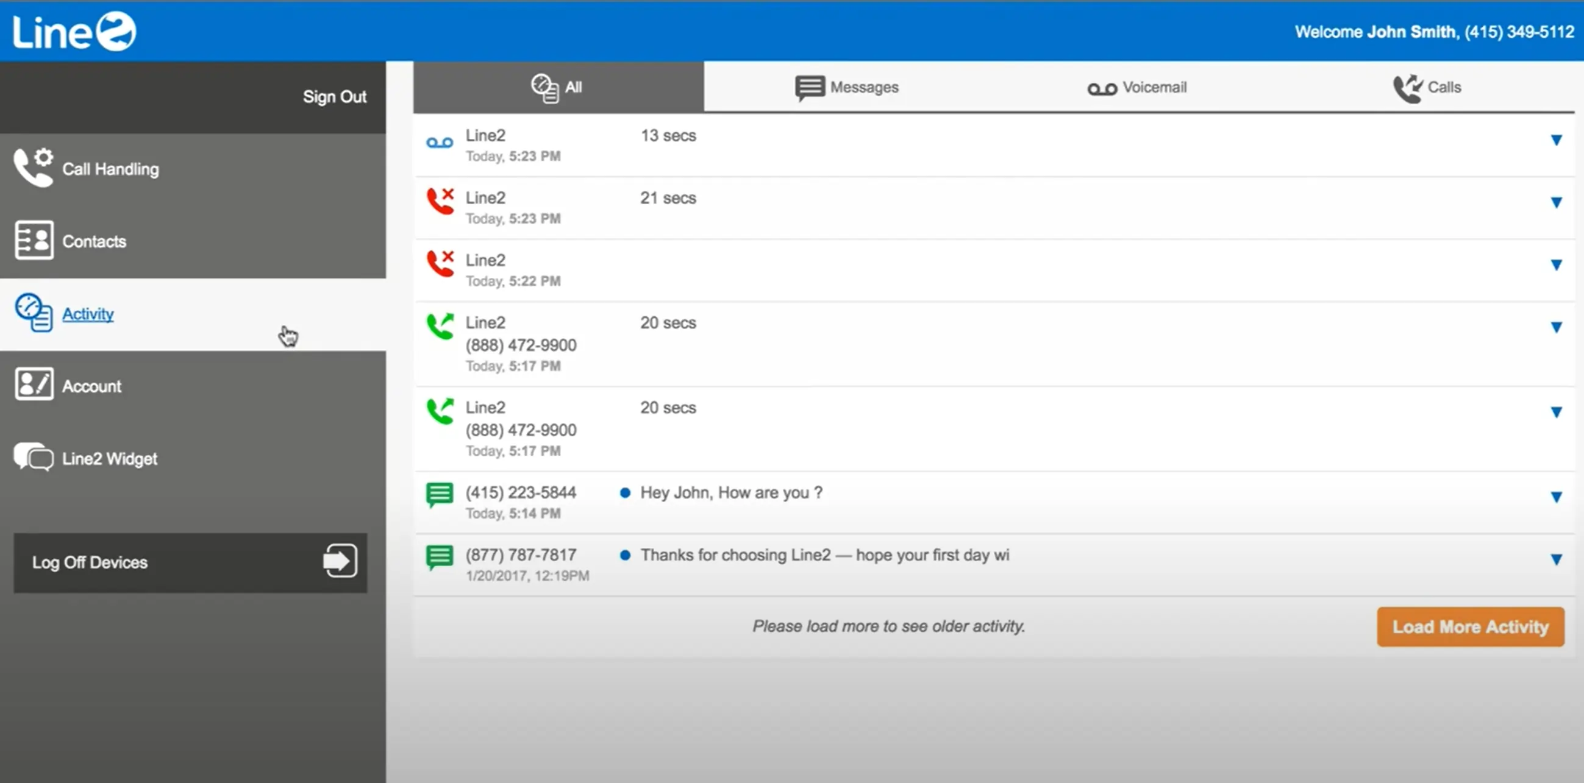Select the Activity sidebar icon
The image size is (1584, 783).
(x=34, y=313)
